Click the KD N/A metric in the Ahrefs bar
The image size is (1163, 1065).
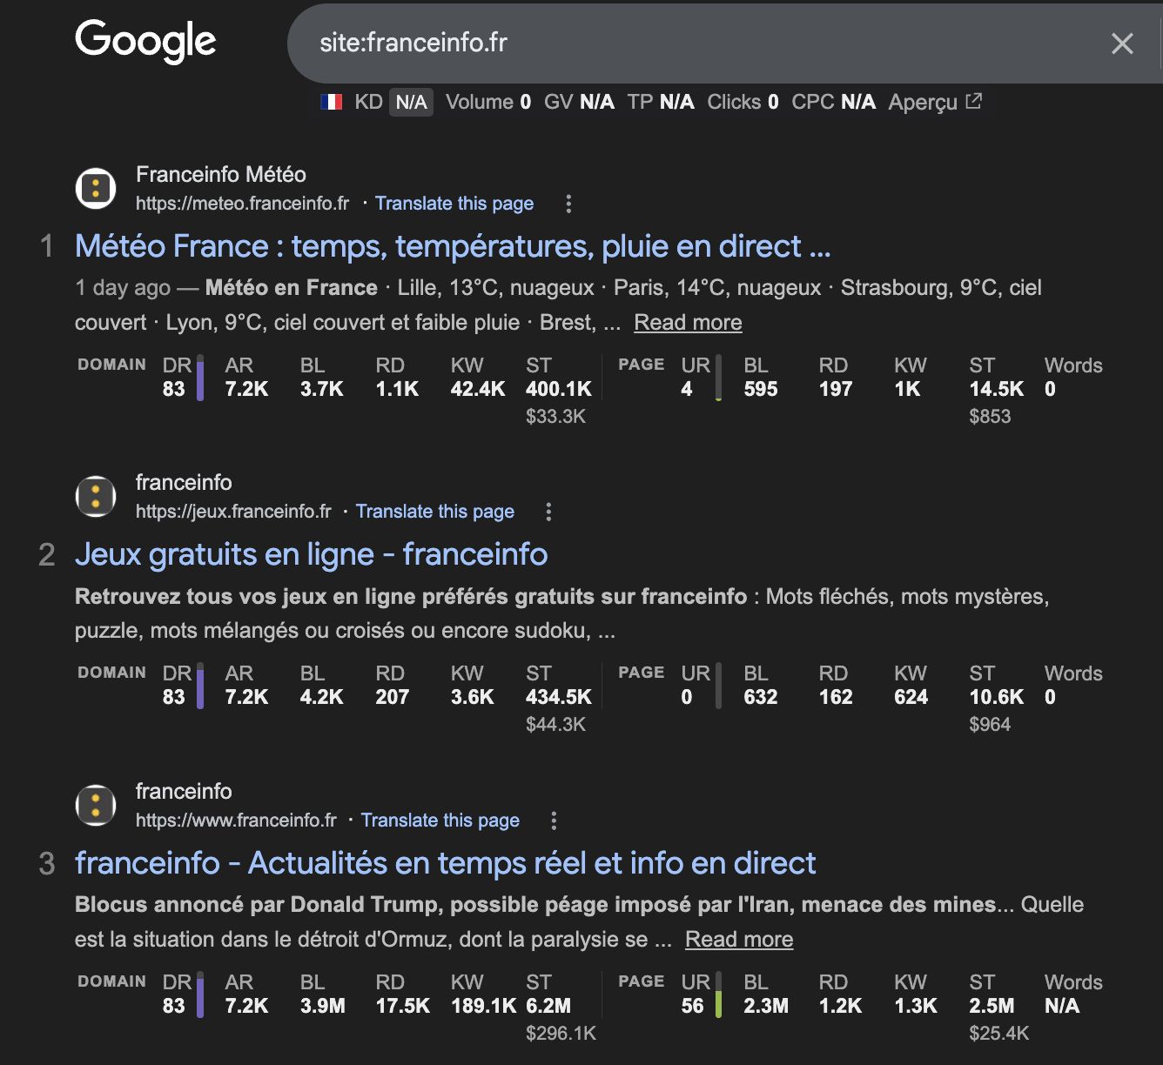(393, 102)
